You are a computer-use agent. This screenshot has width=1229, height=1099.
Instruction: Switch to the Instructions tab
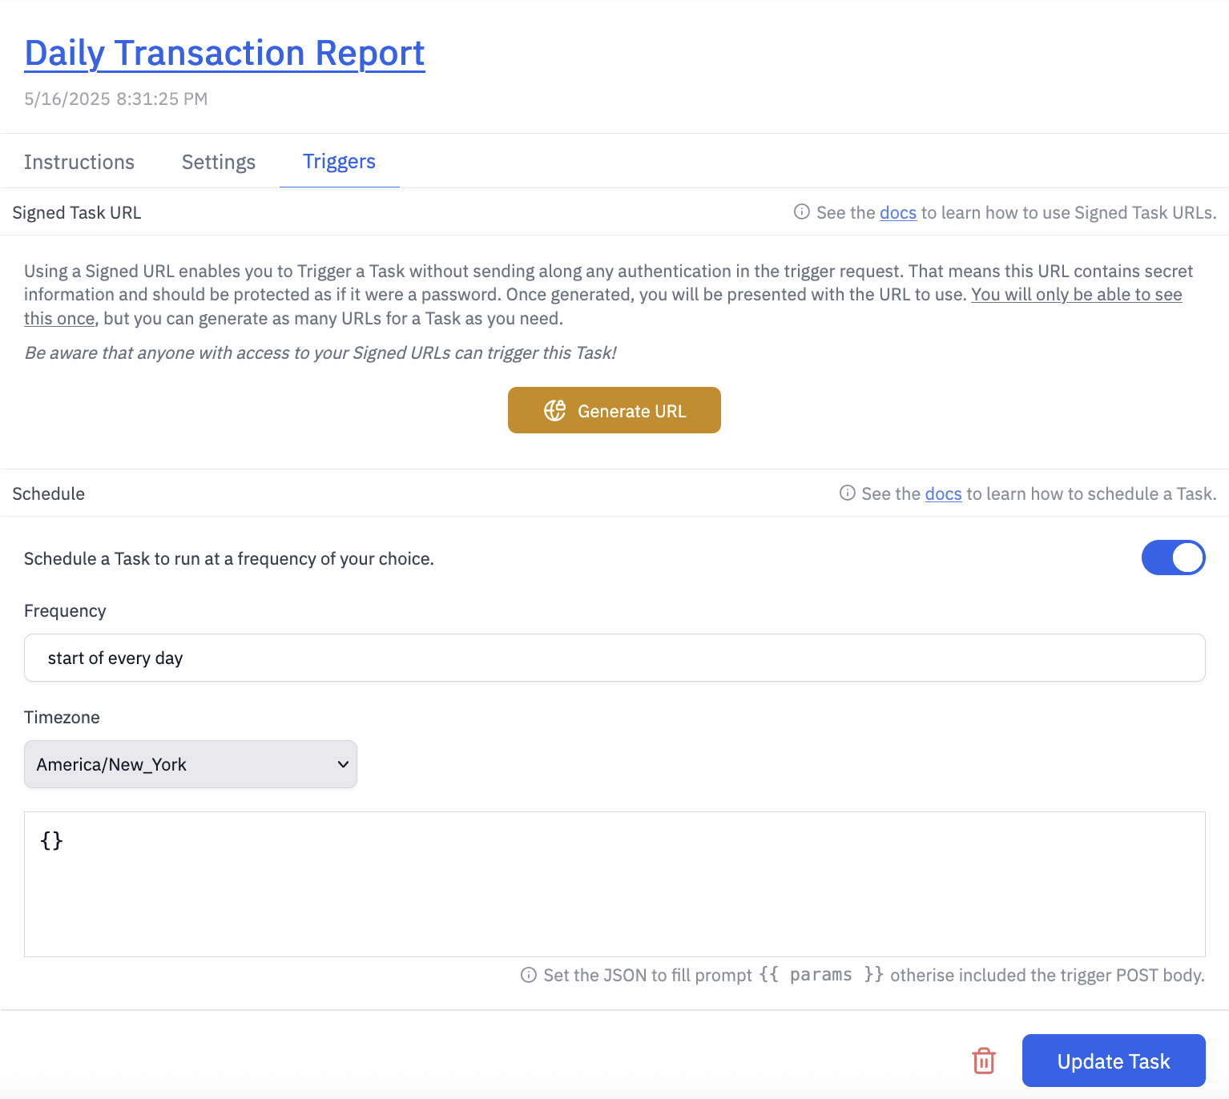tap(79, 162)
